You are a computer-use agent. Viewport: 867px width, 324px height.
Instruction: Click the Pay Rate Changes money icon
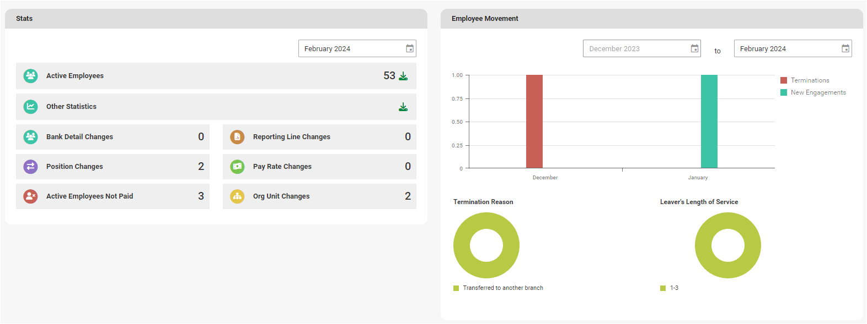pyautogui.click(x=237, y=167)
